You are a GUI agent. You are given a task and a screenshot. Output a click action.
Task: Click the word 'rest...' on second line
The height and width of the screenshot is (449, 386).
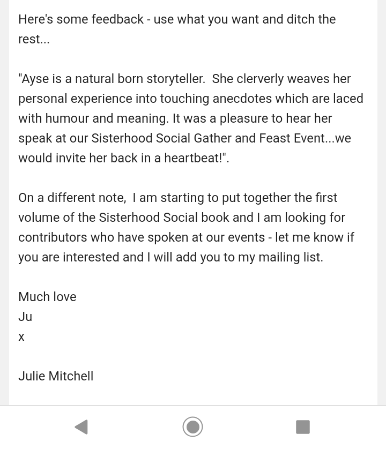coord(34,39)
